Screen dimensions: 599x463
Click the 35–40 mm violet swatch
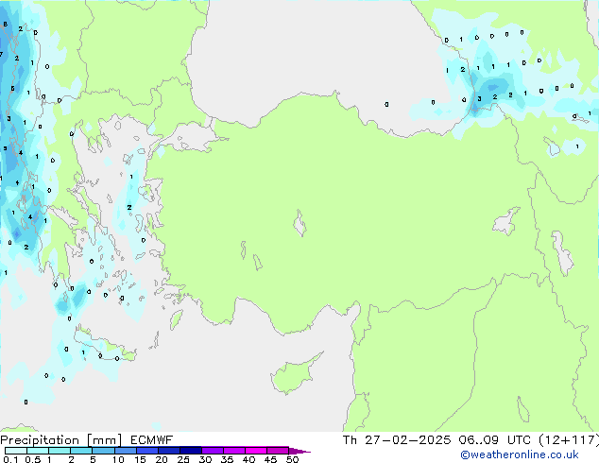234,451
